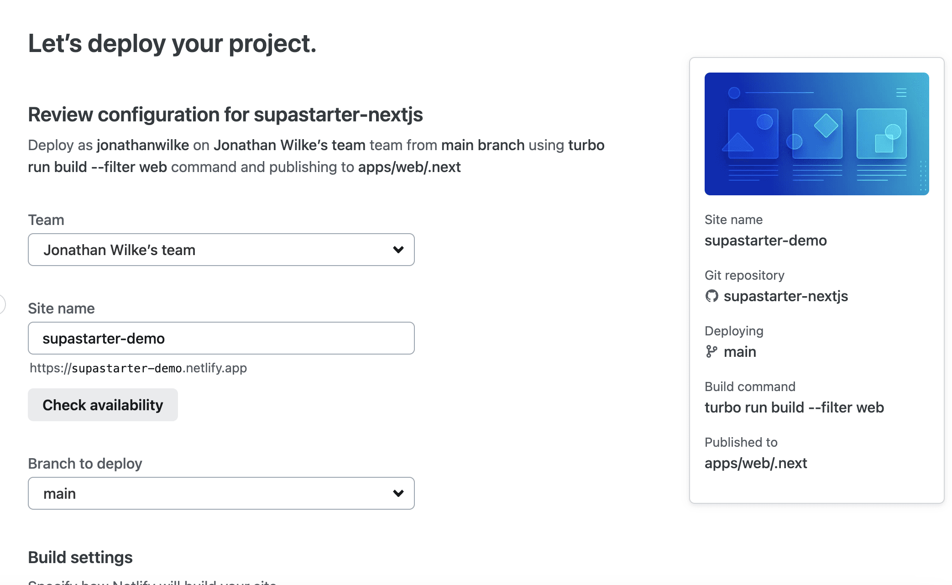The width and height of the screenshot is (952, 585).
Task: Click the apps/web/.next publish path in summary
Action: point(756,463)
